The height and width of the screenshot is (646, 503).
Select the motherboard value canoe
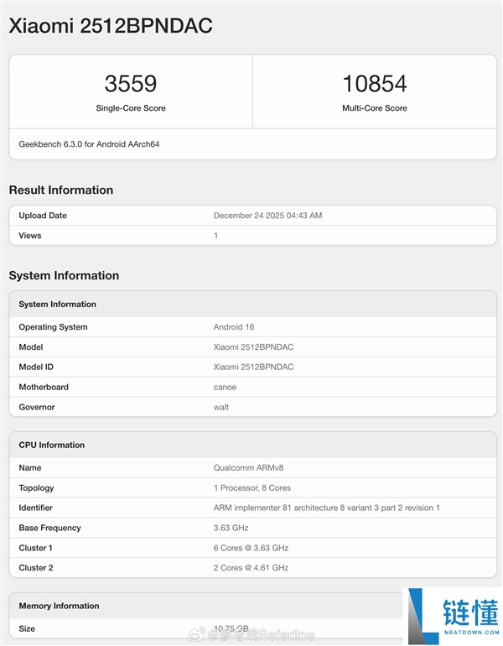225,388
